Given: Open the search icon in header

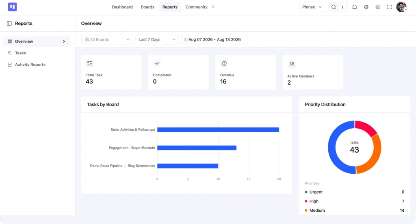Looking at the screenshot, I should coord(334,7).
